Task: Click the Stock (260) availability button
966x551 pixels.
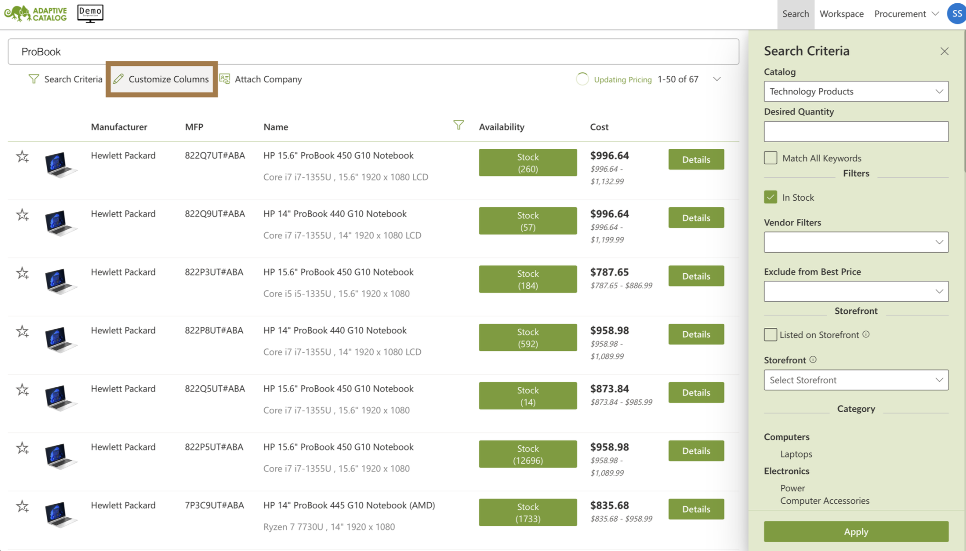Action: tap(527, 163)
